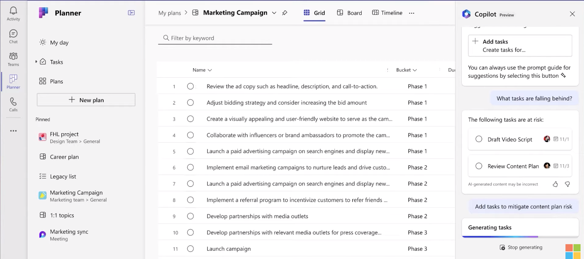Switch to the Board view tab
This screenshot has height=259, width=584.
click(349, 13)
